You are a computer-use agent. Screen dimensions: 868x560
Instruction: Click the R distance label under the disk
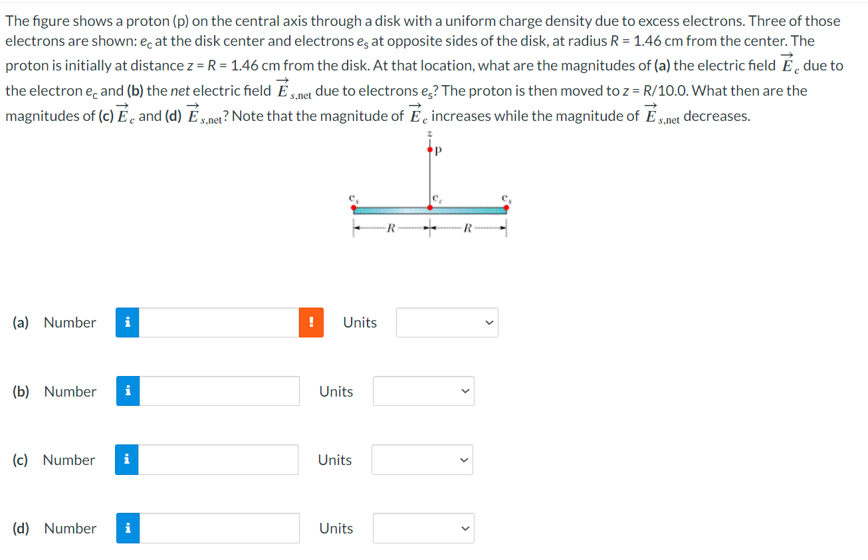392,228
